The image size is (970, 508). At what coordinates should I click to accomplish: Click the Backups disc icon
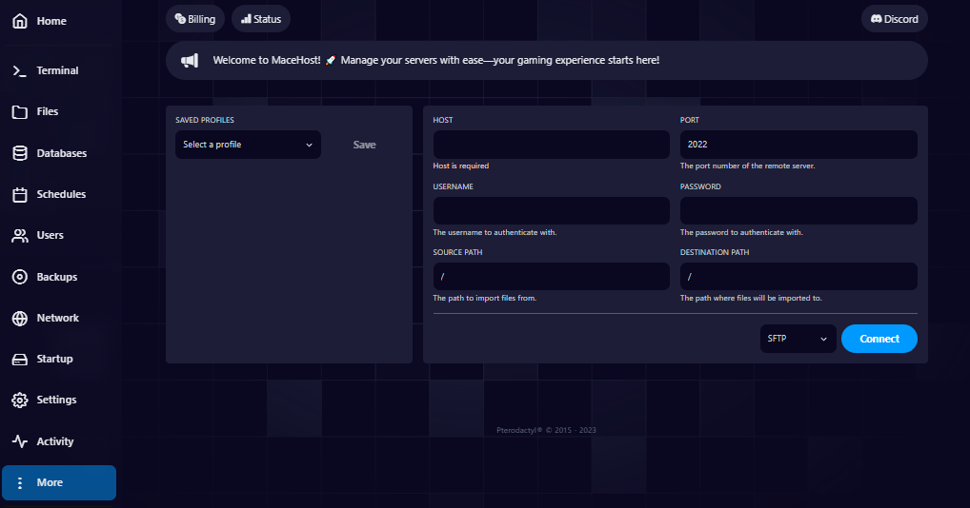pyautogui.click(x=20, y=277)
